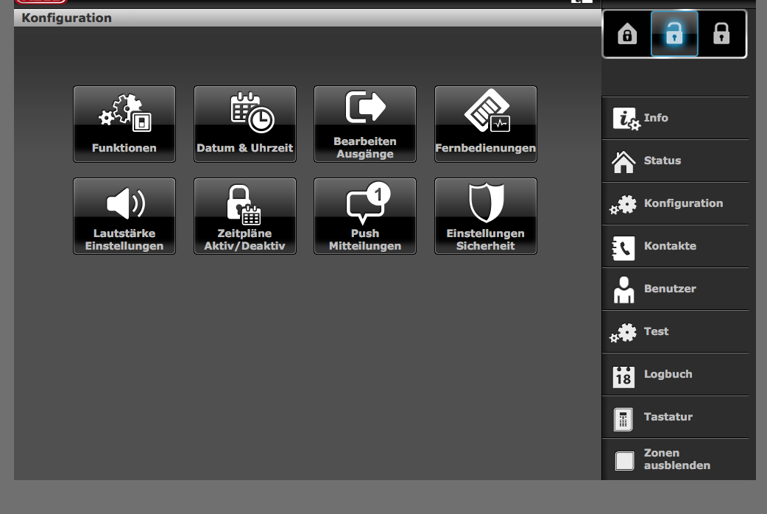Image resolution: width=767 pixels, height=514 pixels.
Task: Open Kontakte from the sidebar
Action: [677, 246]
